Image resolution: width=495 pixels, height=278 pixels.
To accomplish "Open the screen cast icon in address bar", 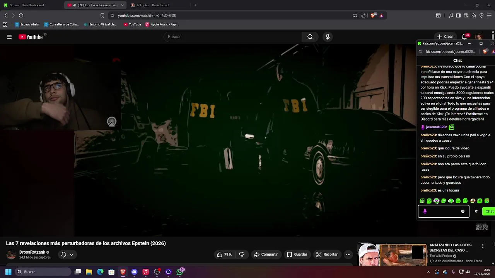I will (355, 15).
